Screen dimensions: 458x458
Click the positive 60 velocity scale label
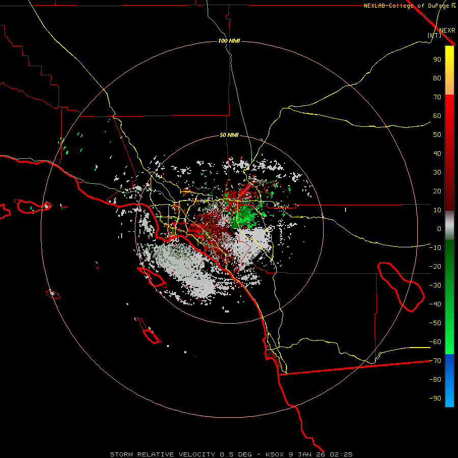pyautogui.click(x=437, y=116)
